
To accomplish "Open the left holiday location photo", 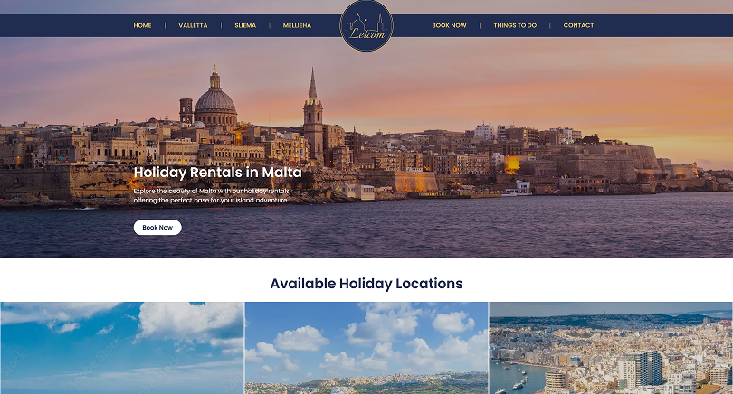I will (121, 348).
